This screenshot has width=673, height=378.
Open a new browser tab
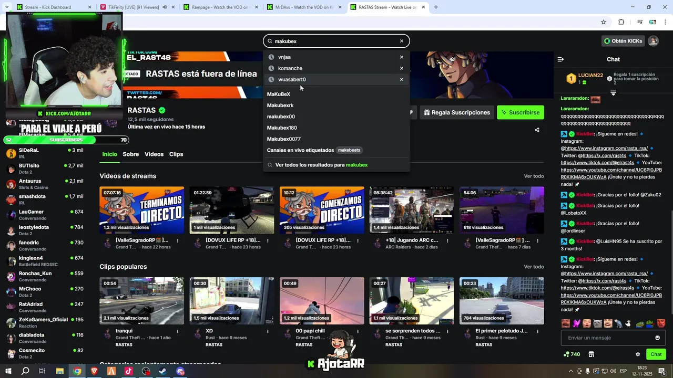436,7
